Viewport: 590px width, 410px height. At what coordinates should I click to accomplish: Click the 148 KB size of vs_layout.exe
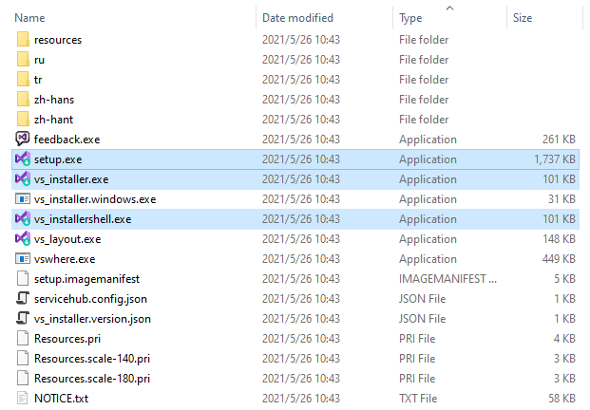pyautogui.click(x=559, y=238)
